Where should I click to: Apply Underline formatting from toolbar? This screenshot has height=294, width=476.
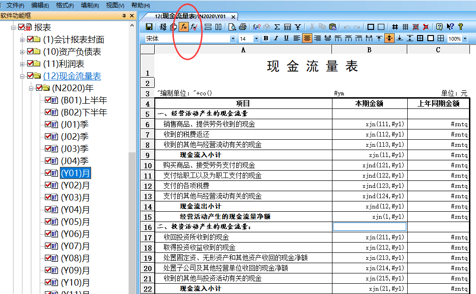pyautogui.click(x=286, y=39)
